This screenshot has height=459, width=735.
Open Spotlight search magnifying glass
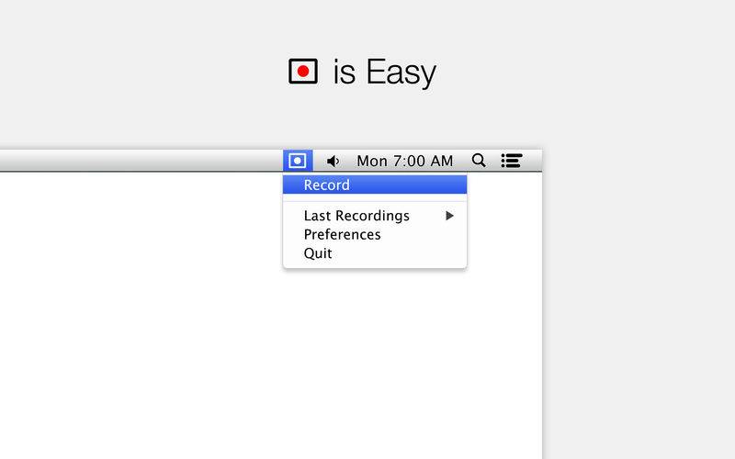(479, 160)
